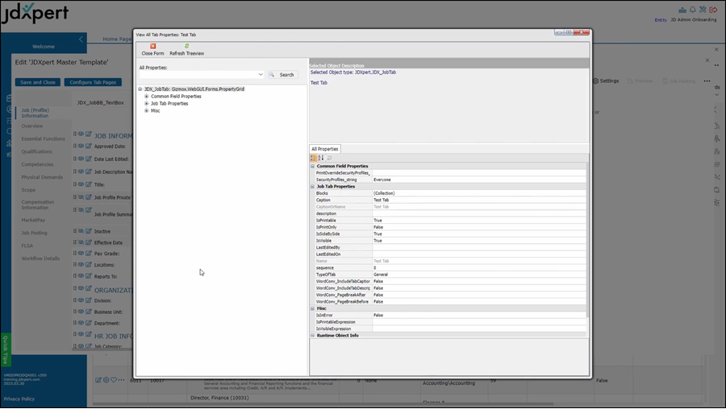Viewport: 726px width, 409px height.
Task: Click the Close Form toolbar icon
Action: (152, 47)
